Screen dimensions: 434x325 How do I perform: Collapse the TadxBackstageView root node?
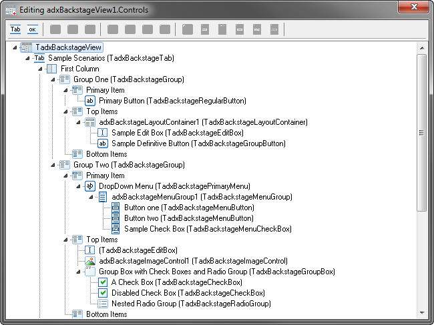tap(15, 48)
